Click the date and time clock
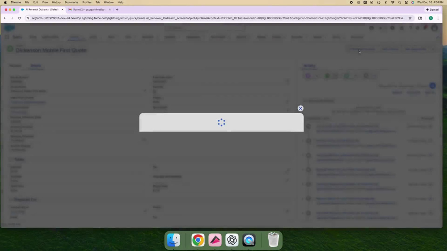This screenshot has width=447, height=251. click(x=430, y=2)
